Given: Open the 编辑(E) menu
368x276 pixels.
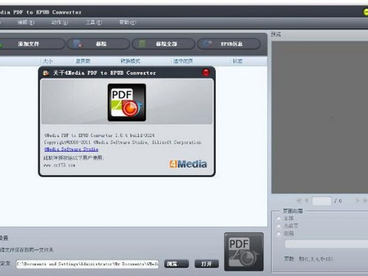Looking at the screenshot, I should [x=26, y=22].
